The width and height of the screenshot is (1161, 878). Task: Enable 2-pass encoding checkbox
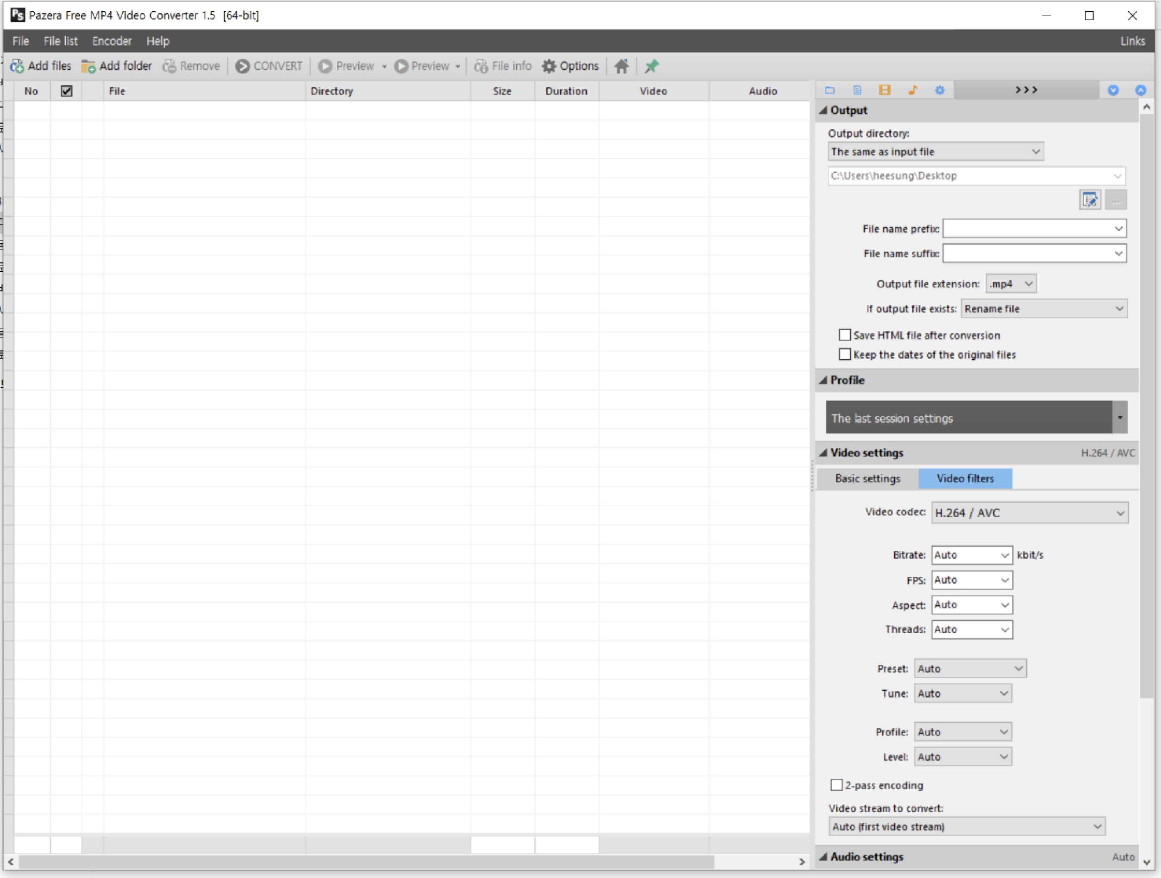tap(837, 785)
